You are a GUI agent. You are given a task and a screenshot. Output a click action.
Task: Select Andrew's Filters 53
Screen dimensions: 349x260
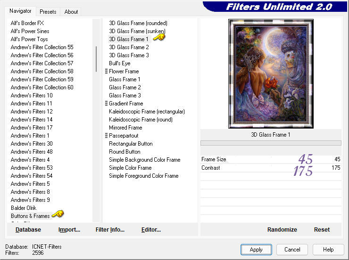[x=32, y=168]
